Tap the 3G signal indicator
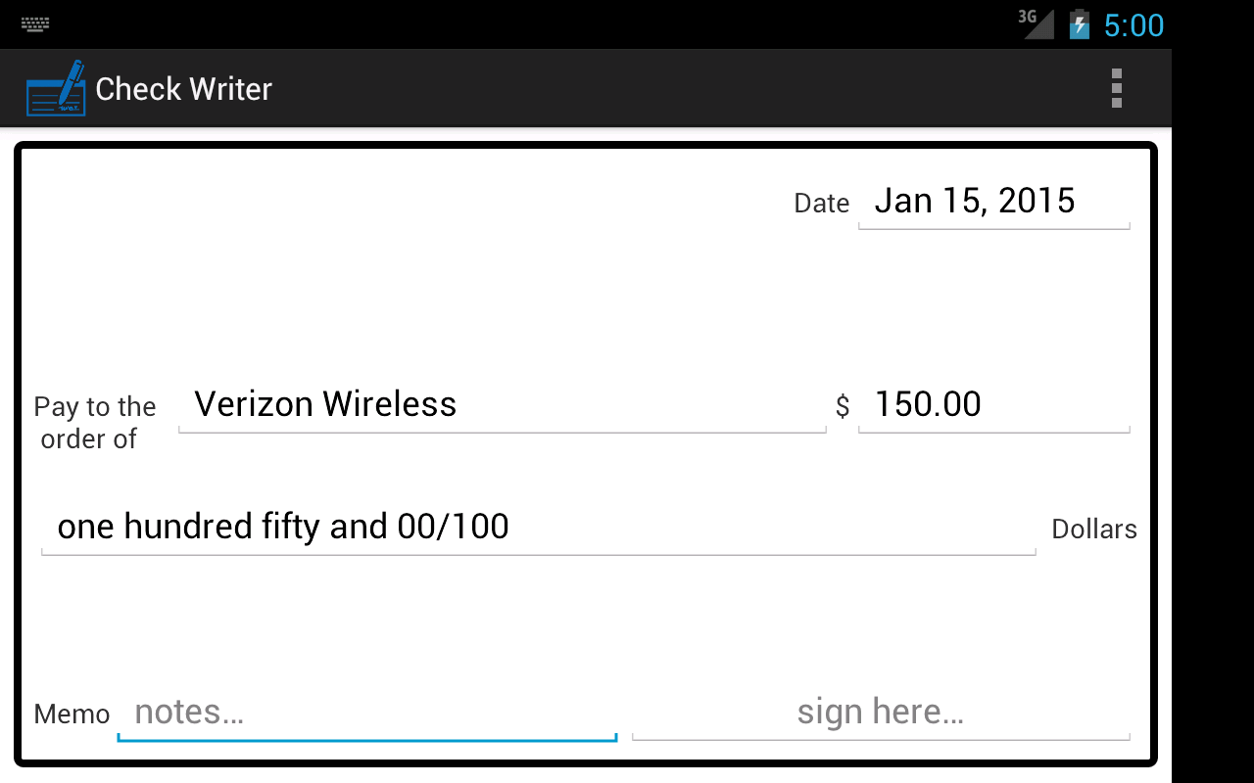The image size is (1254, 783). point(1037,23)
